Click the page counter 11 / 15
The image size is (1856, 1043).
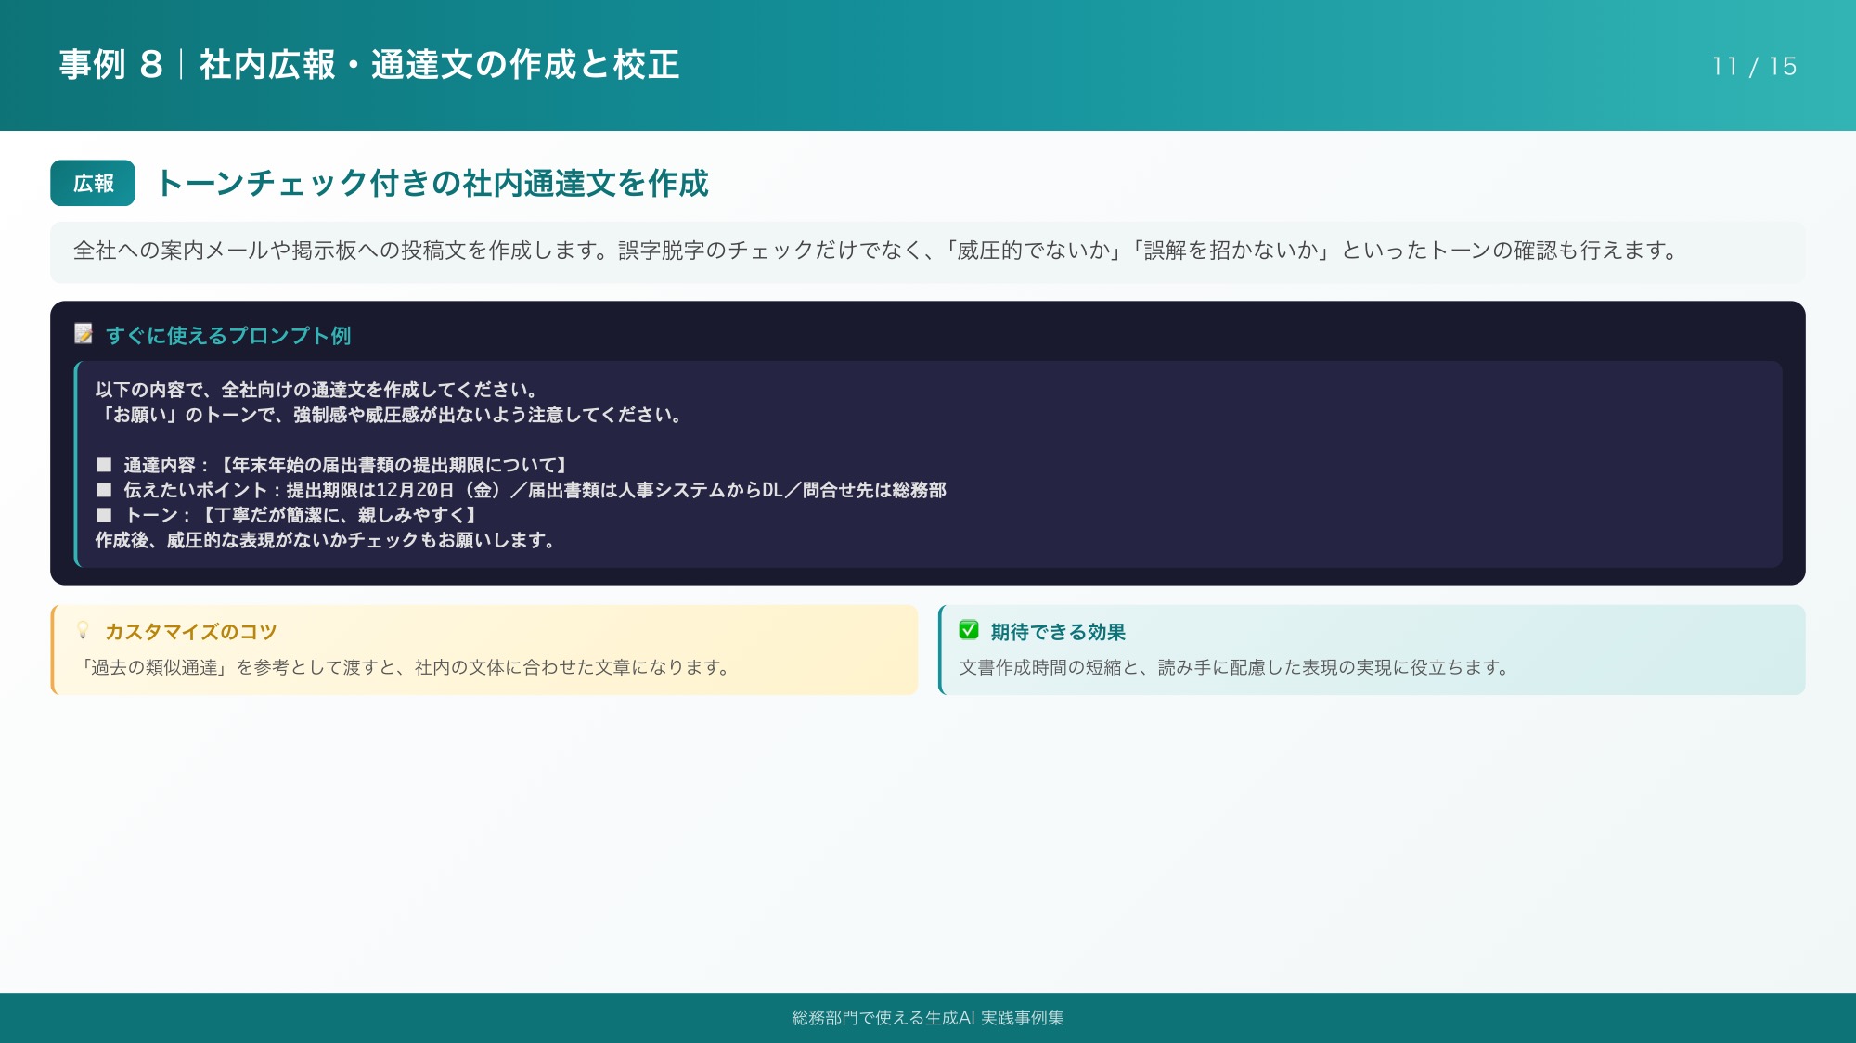[1754, 66]
